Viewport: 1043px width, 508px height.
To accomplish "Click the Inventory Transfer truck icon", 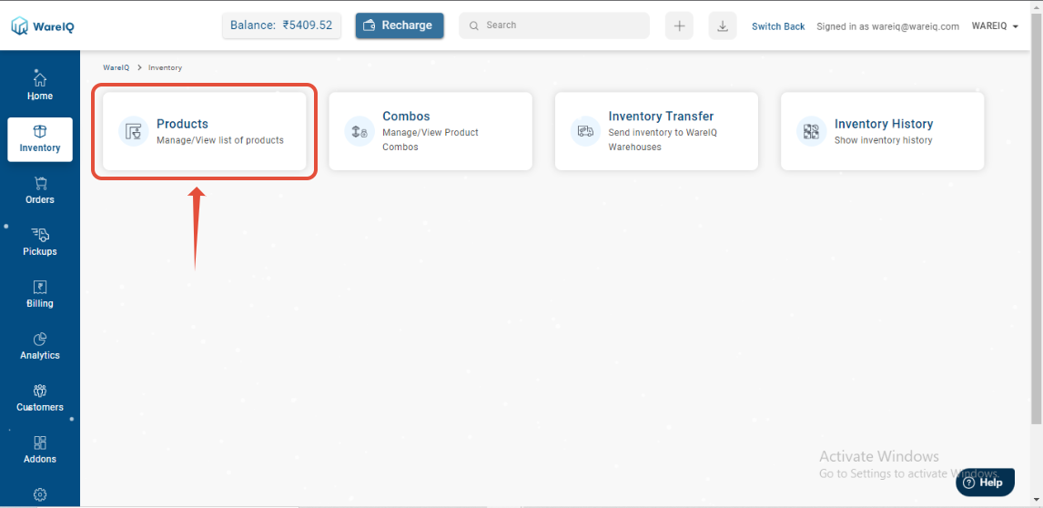I will pyautogui.click(x=585, y=131).
